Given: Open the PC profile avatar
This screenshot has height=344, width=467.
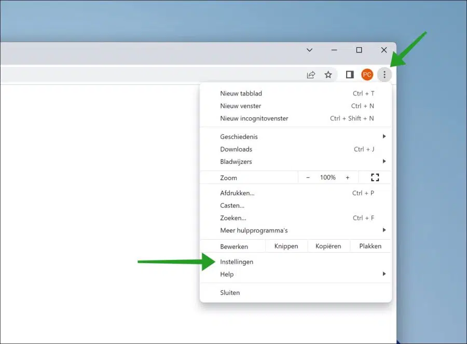Looking at the screenshot, I should pos(367,75).
